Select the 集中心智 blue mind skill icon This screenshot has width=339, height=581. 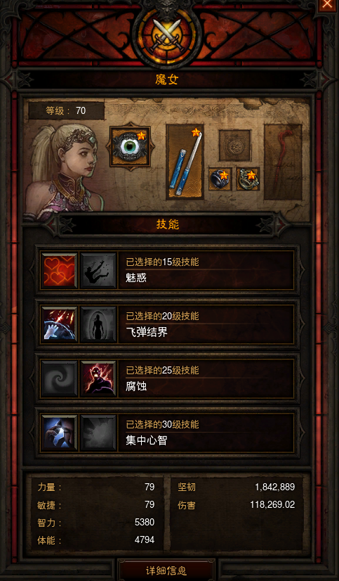(x=59, y=433)
